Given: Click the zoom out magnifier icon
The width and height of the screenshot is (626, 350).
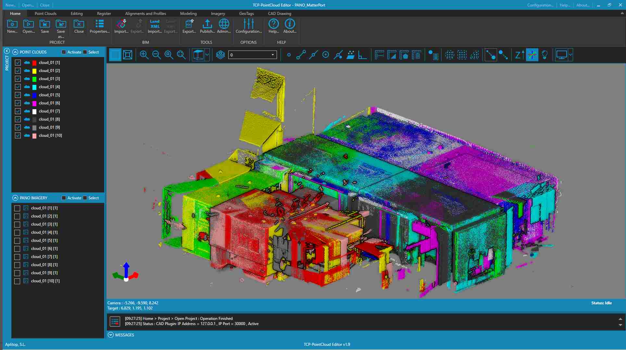Looking at the screenshot, I should tap(156, 55).
